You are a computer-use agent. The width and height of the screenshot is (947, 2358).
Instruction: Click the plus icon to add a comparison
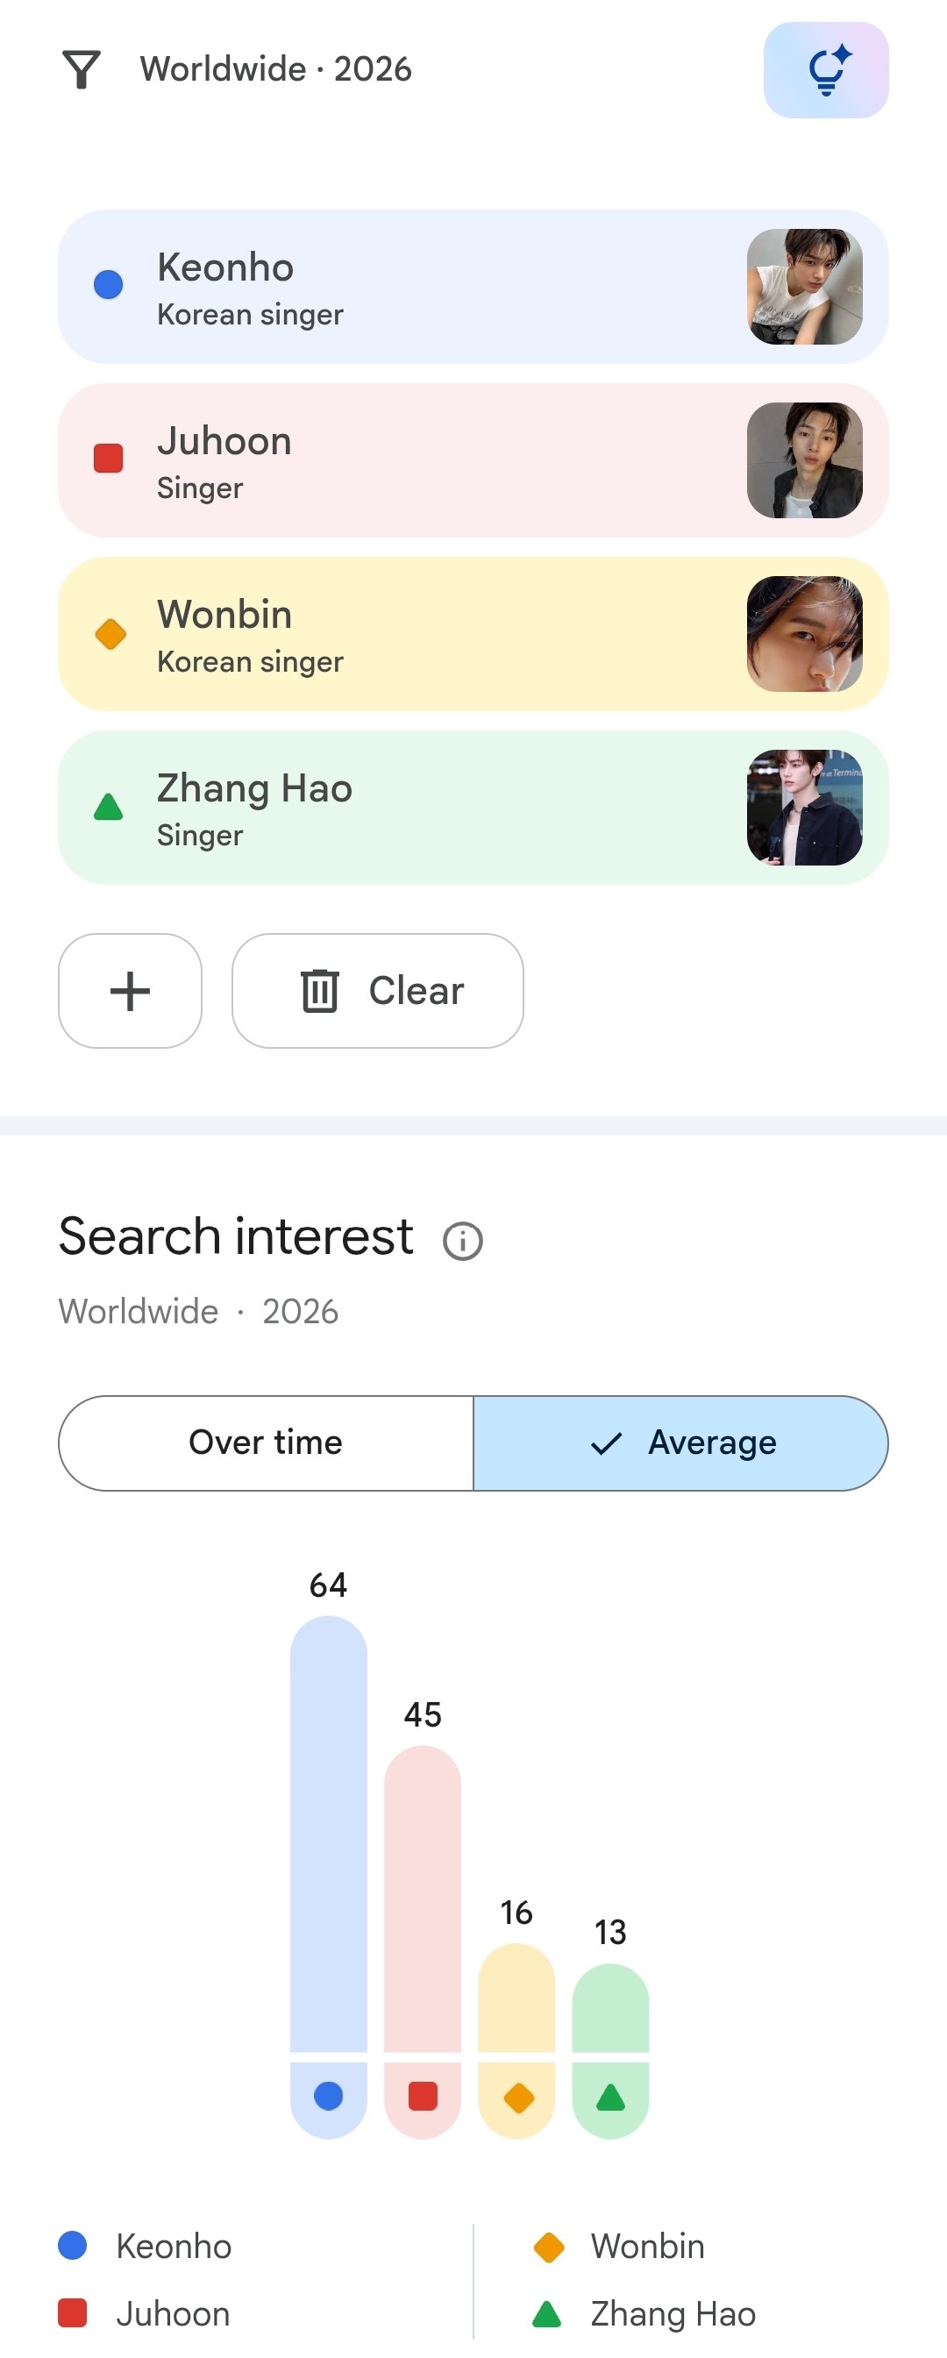tap(130, 990)
